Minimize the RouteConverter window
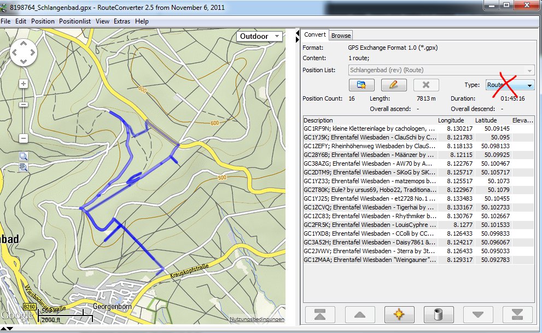This screenshot has width=542, height=333. (x=492, y=5)
